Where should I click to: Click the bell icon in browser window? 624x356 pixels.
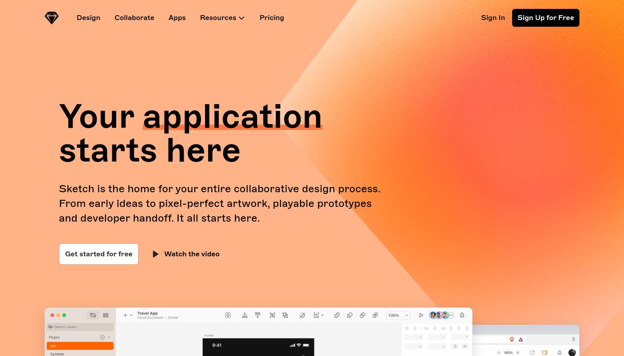[x=559, y=352]
